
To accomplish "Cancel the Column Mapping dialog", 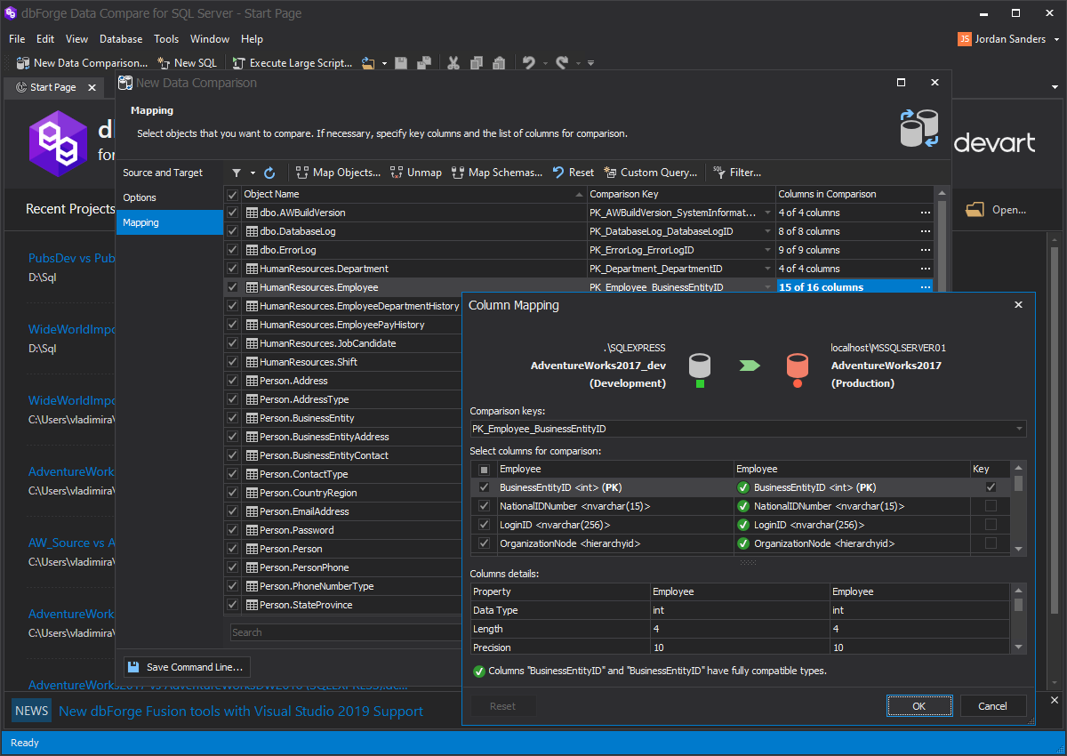I will pyautogui.click(x=992, y=706).
